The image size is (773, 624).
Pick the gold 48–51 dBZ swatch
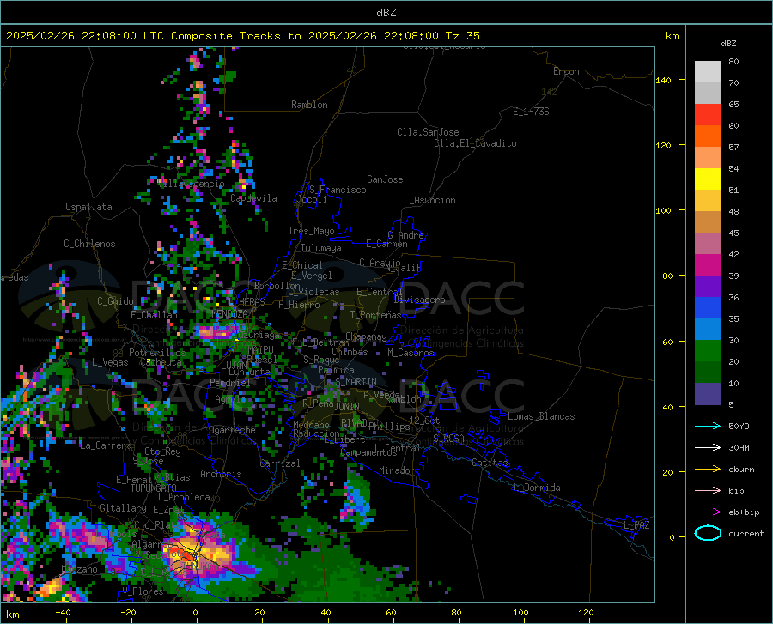pos(708,201)
